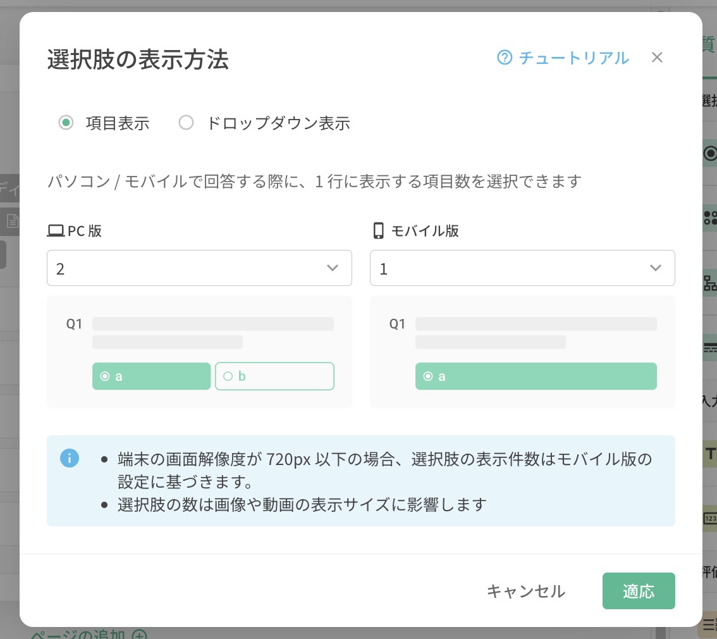Click the phone icon beside モバイル版

click(x=379, y=230)
